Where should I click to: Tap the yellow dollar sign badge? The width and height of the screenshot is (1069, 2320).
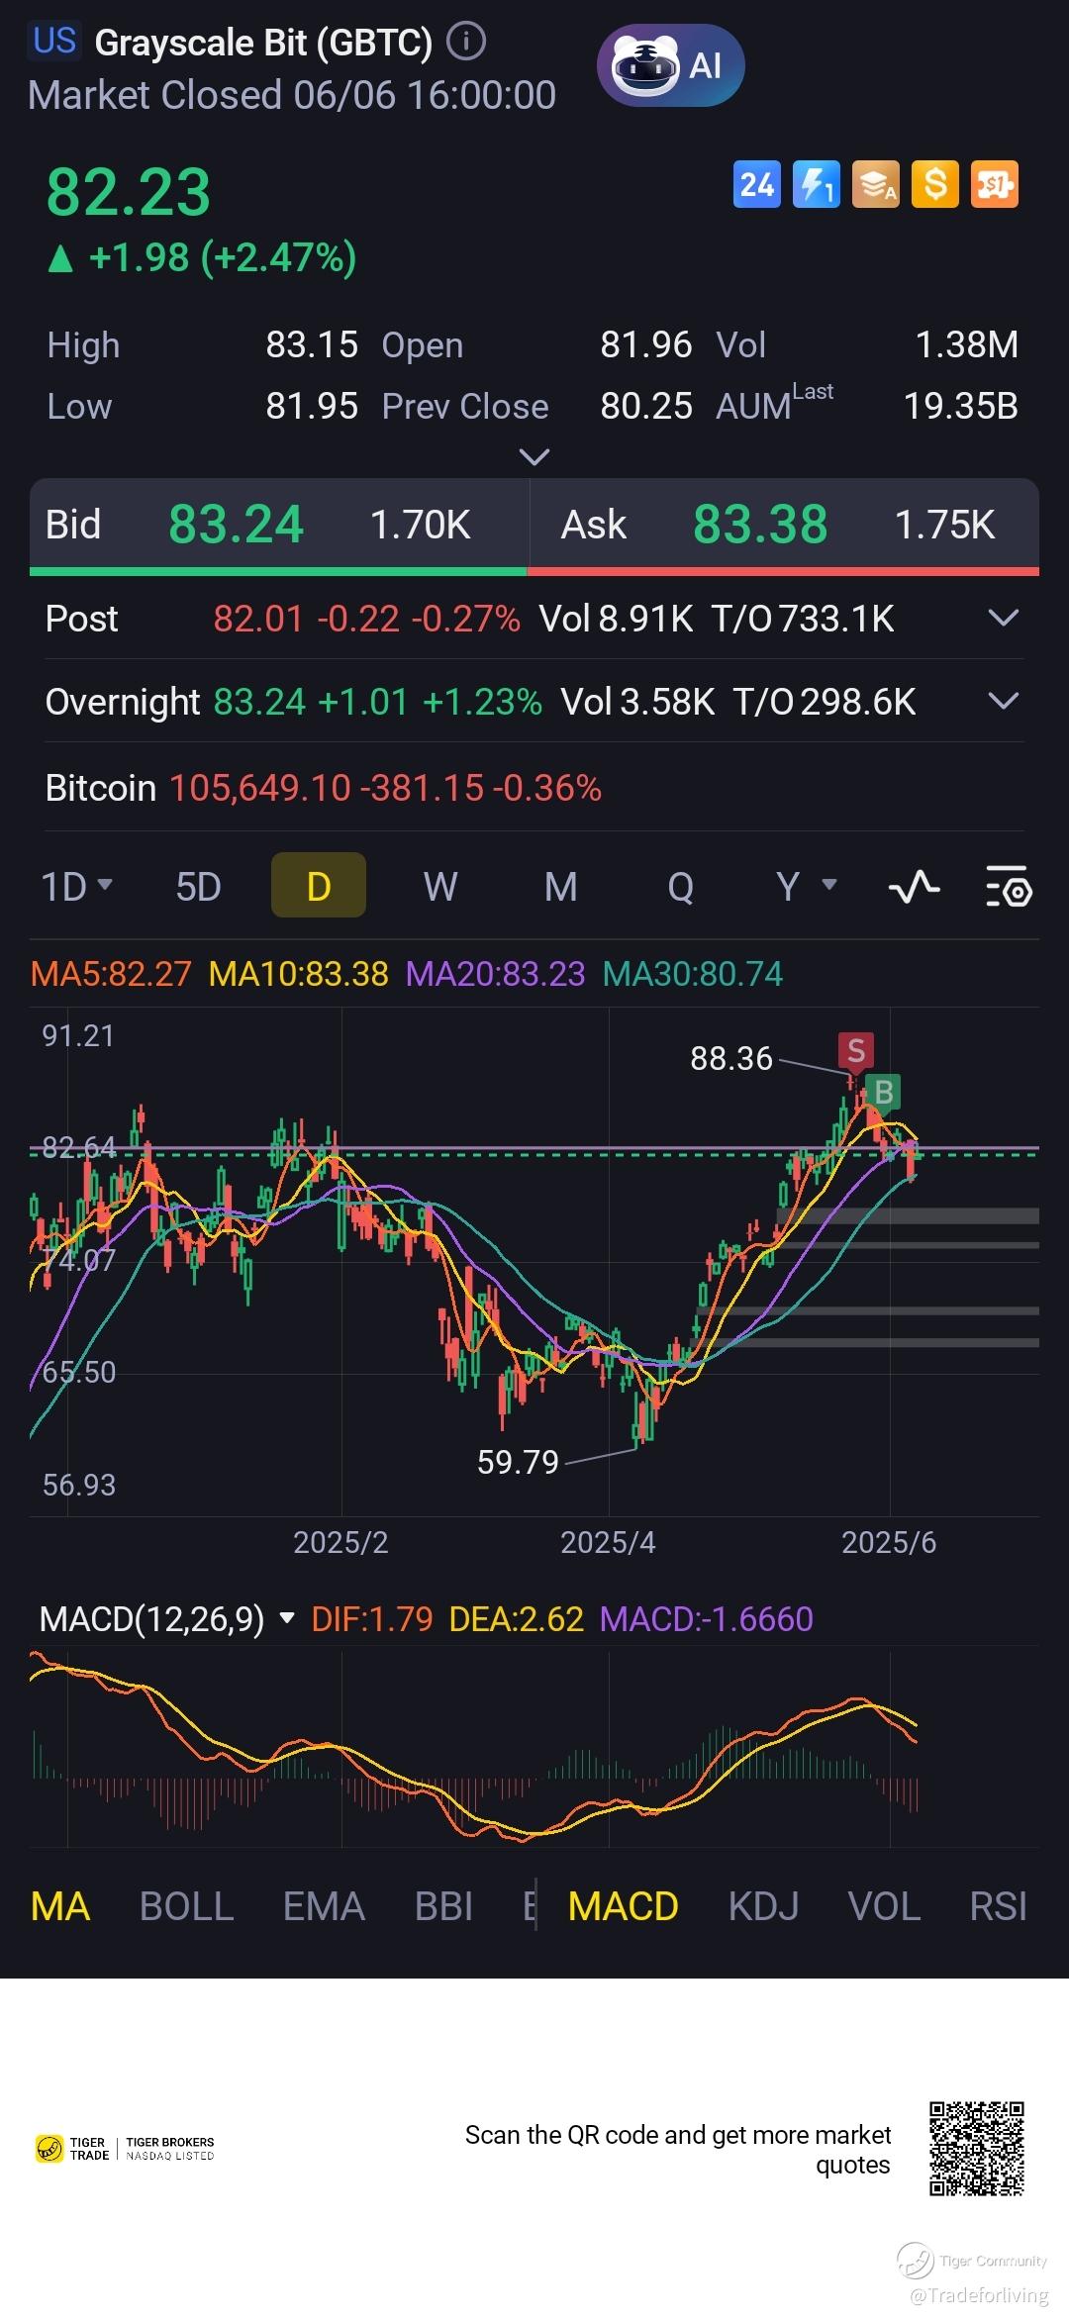pyautogui.click(x=934, y=184)
